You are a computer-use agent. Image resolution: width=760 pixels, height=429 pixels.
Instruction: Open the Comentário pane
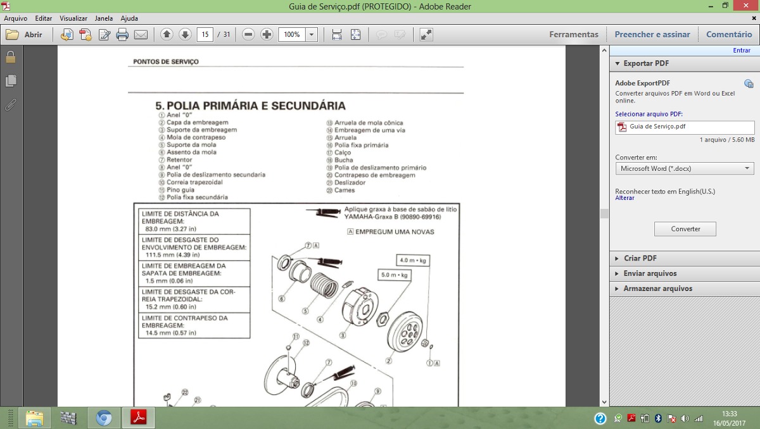tap(729, 35)
